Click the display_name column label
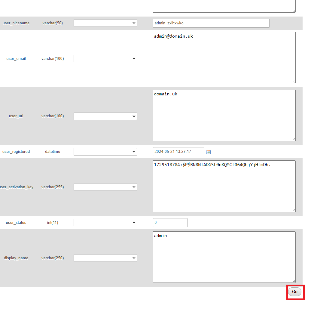 point(16,258)
